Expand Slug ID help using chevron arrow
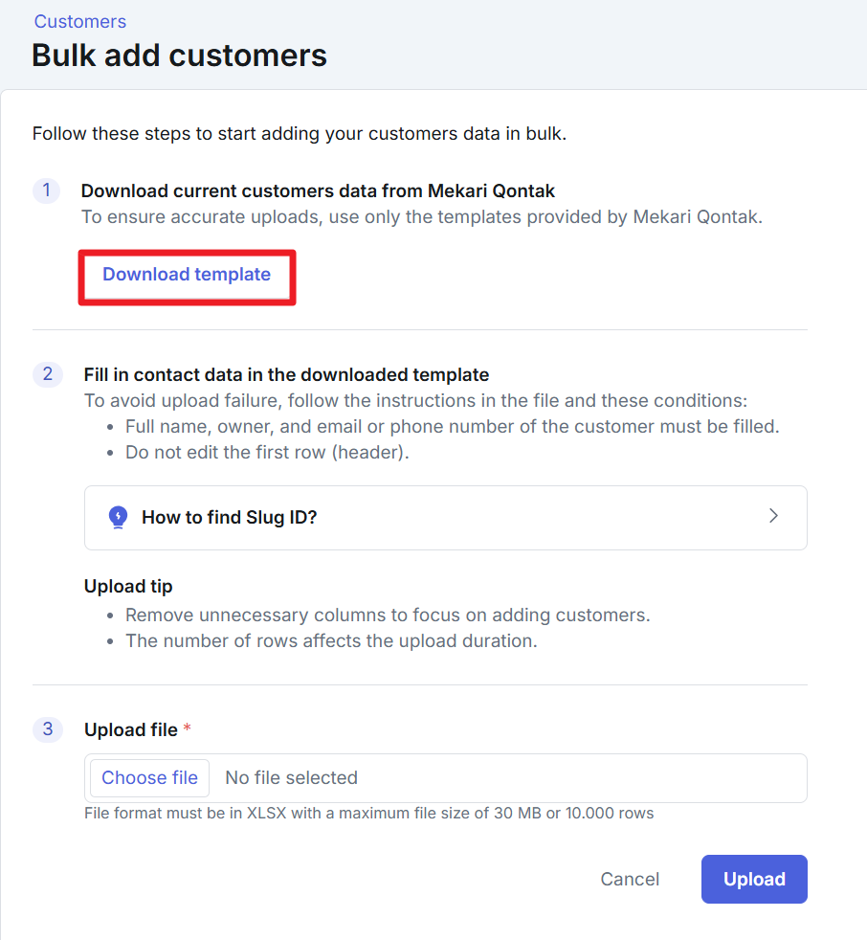Screen dimensions: 867x940 (x=773, y=517)
